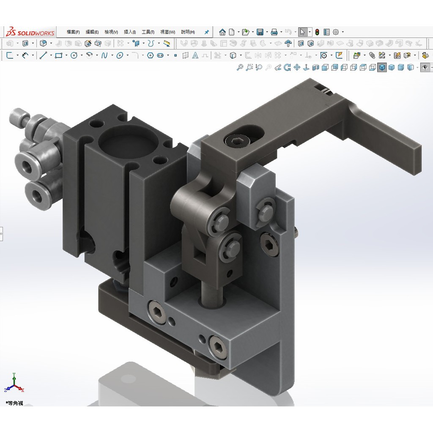Click the SOLIDWORKS logo button
Screen dimensions: 433x433
[x=30, y=33]
